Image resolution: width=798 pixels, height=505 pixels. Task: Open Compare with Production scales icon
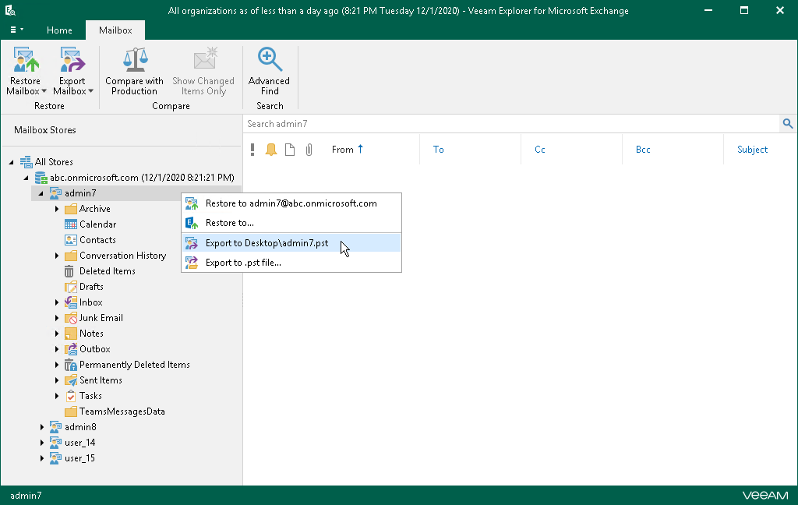pyautogui.click(x=135, y=59)
